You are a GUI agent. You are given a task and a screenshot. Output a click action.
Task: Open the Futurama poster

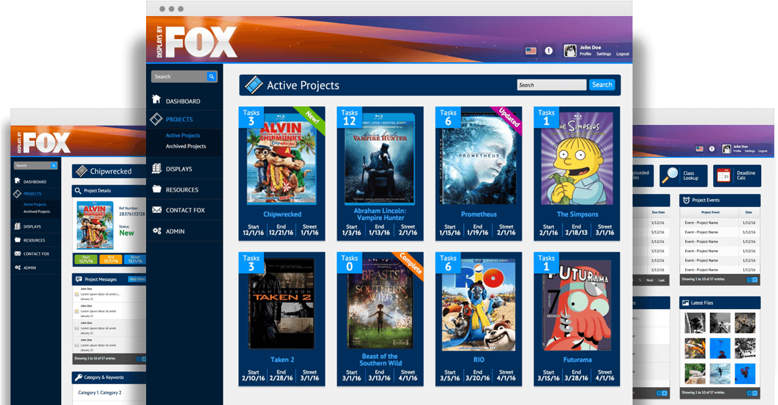click(577, 304)
